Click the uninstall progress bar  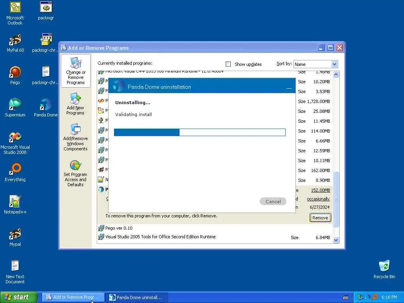200,132
